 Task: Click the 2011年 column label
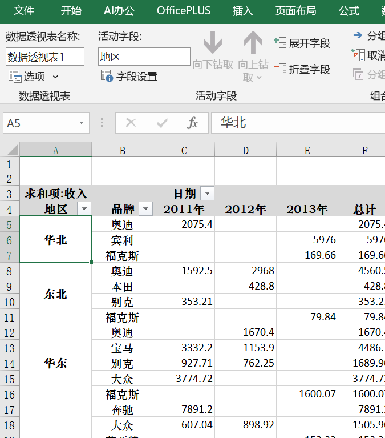click(184, 209)
